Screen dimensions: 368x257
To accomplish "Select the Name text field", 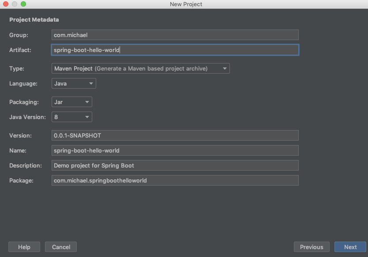I will 175,150.
